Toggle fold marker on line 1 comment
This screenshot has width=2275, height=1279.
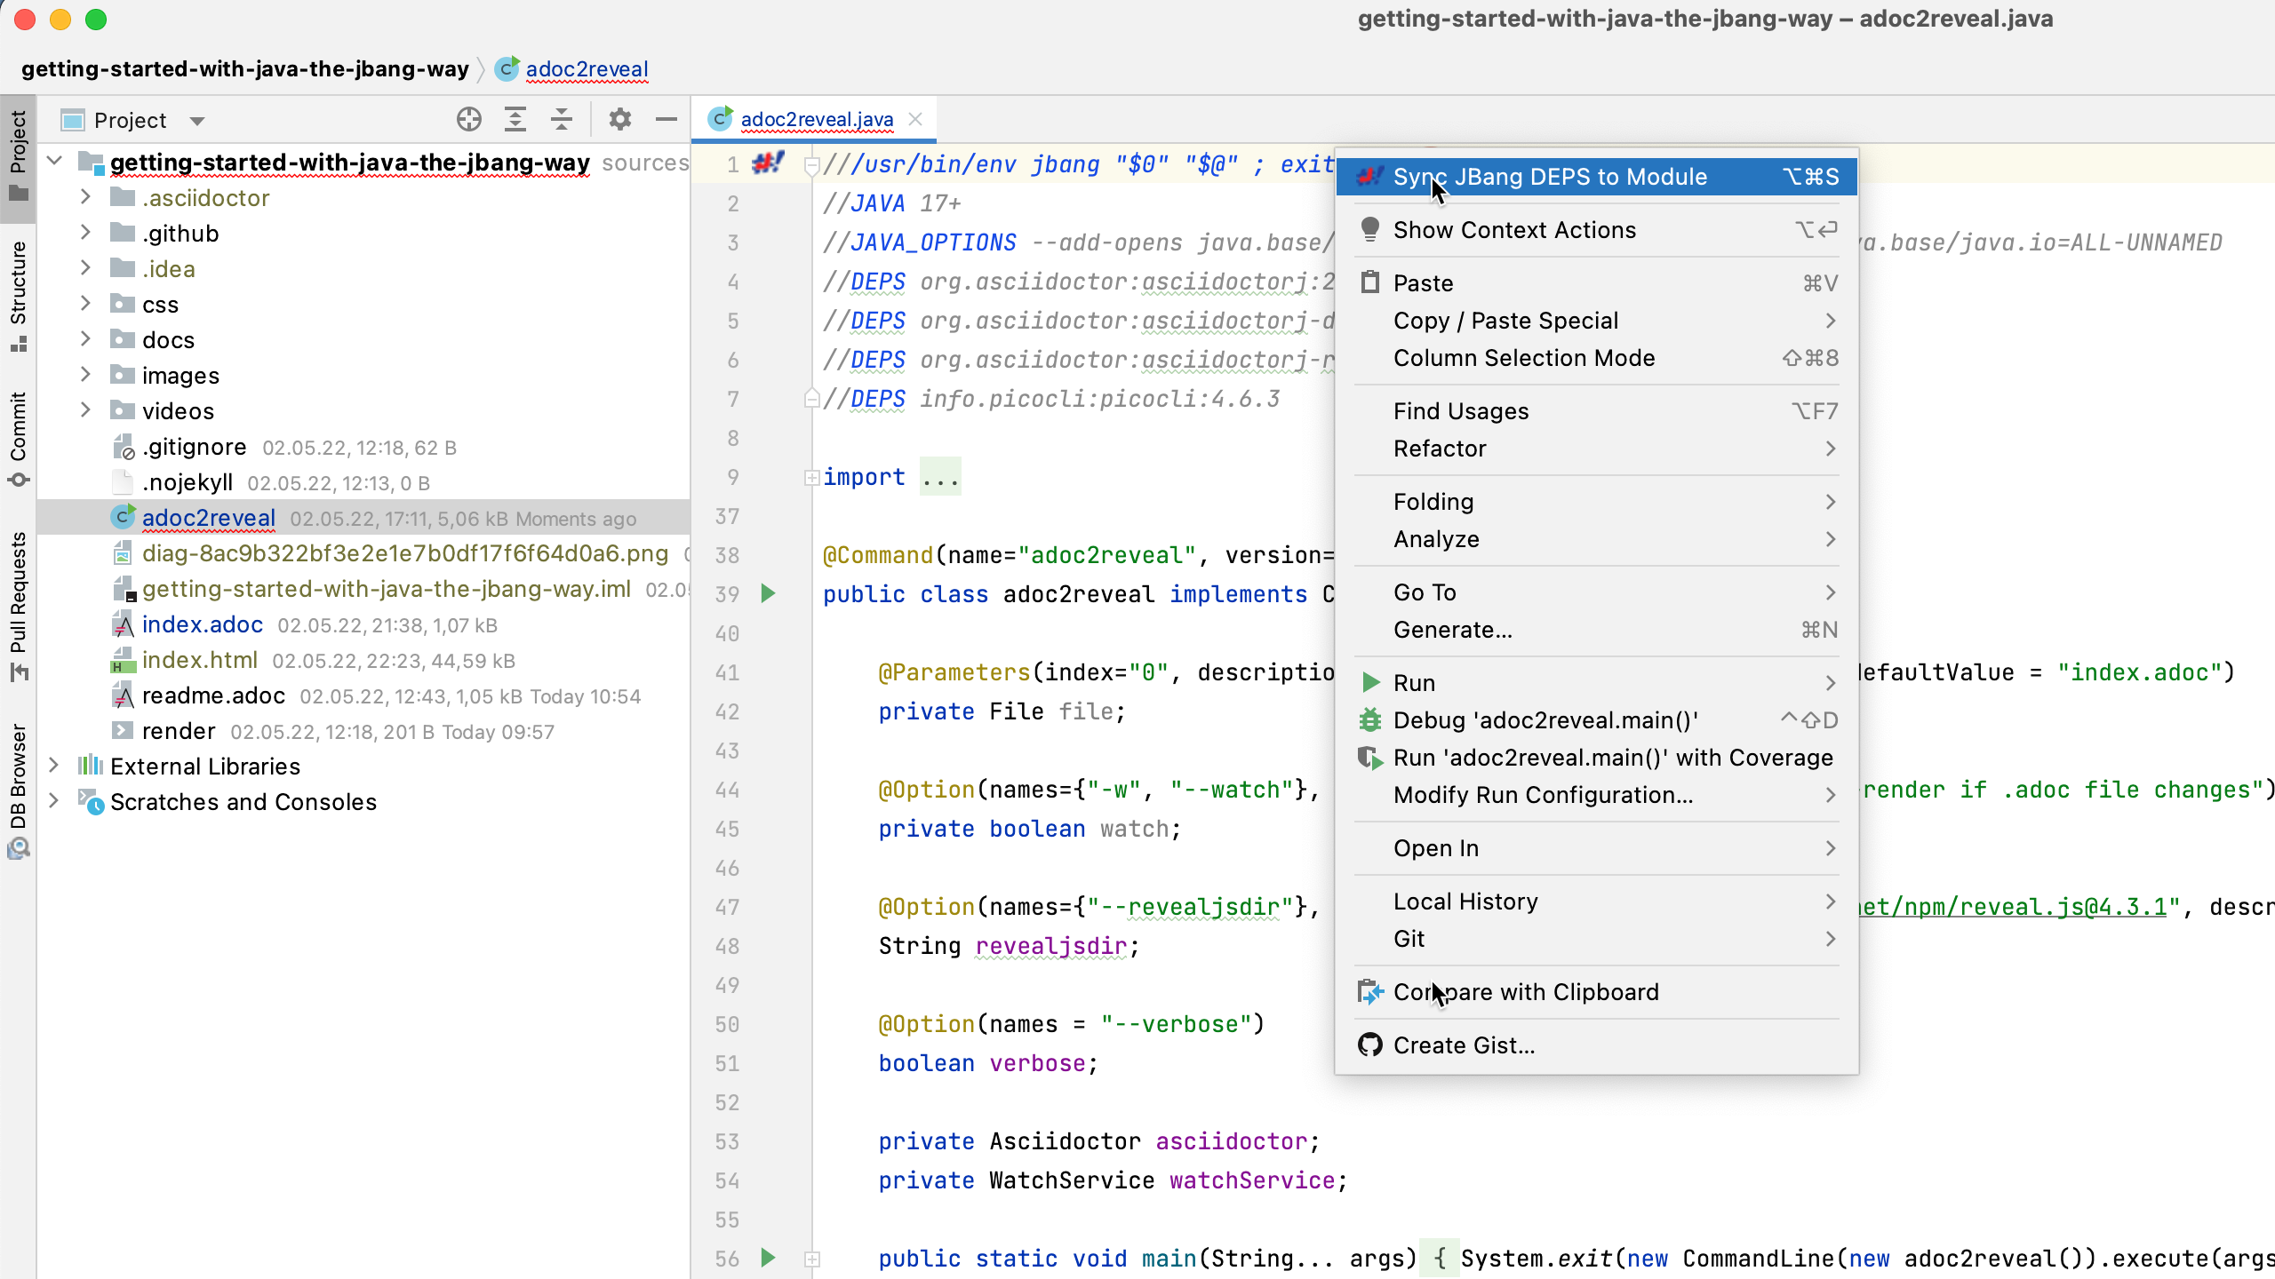811,165
